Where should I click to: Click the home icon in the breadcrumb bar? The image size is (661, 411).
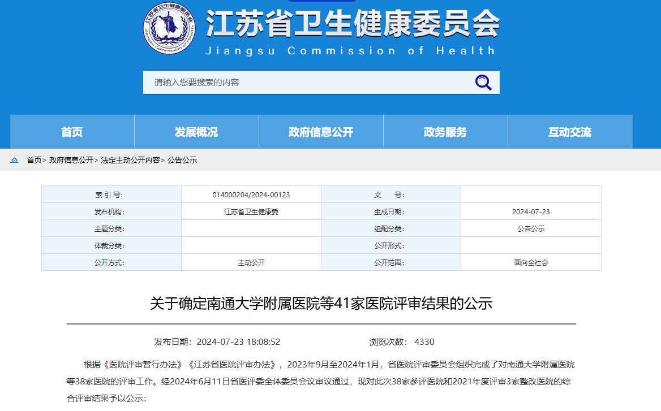(x=15, y=160)
